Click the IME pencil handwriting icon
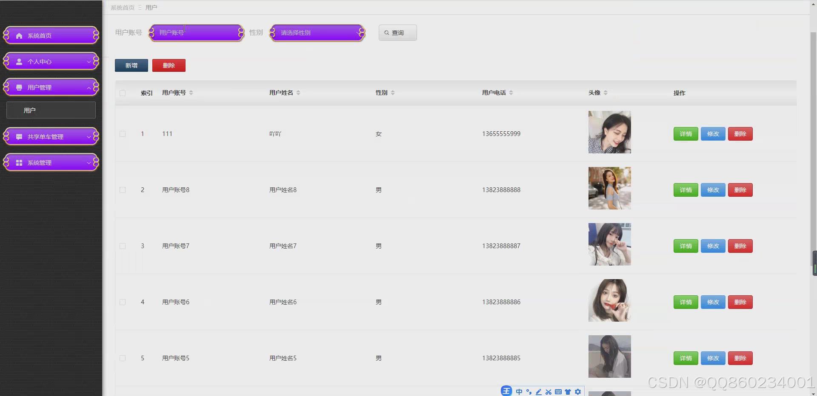This screenshot has height=396, width=817. pyautogui.click(x=539, y=392)
